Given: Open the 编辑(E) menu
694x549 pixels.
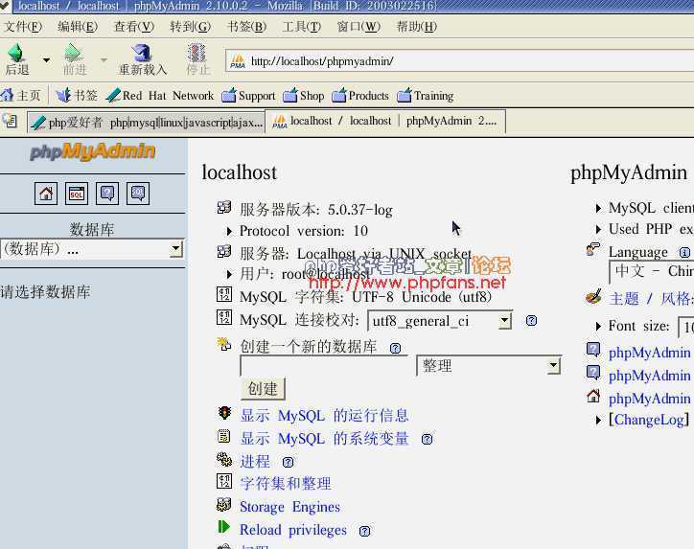Looking at the screenshot, I should pos(78,27).
